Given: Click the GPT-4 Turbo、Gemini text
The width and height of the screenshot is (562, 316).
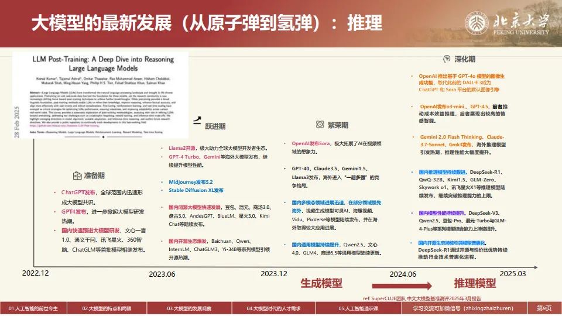Looking at the screenshot, I should pos(194,157).
